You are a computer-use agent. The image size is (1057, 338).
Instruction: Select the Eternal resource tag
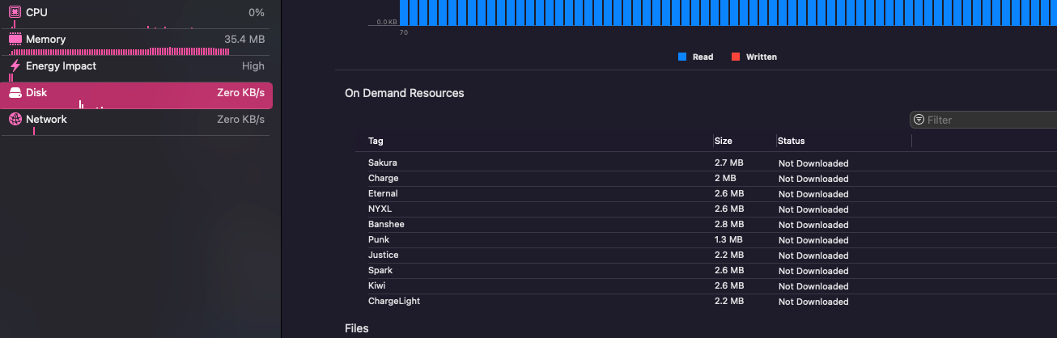pos(383,193)
